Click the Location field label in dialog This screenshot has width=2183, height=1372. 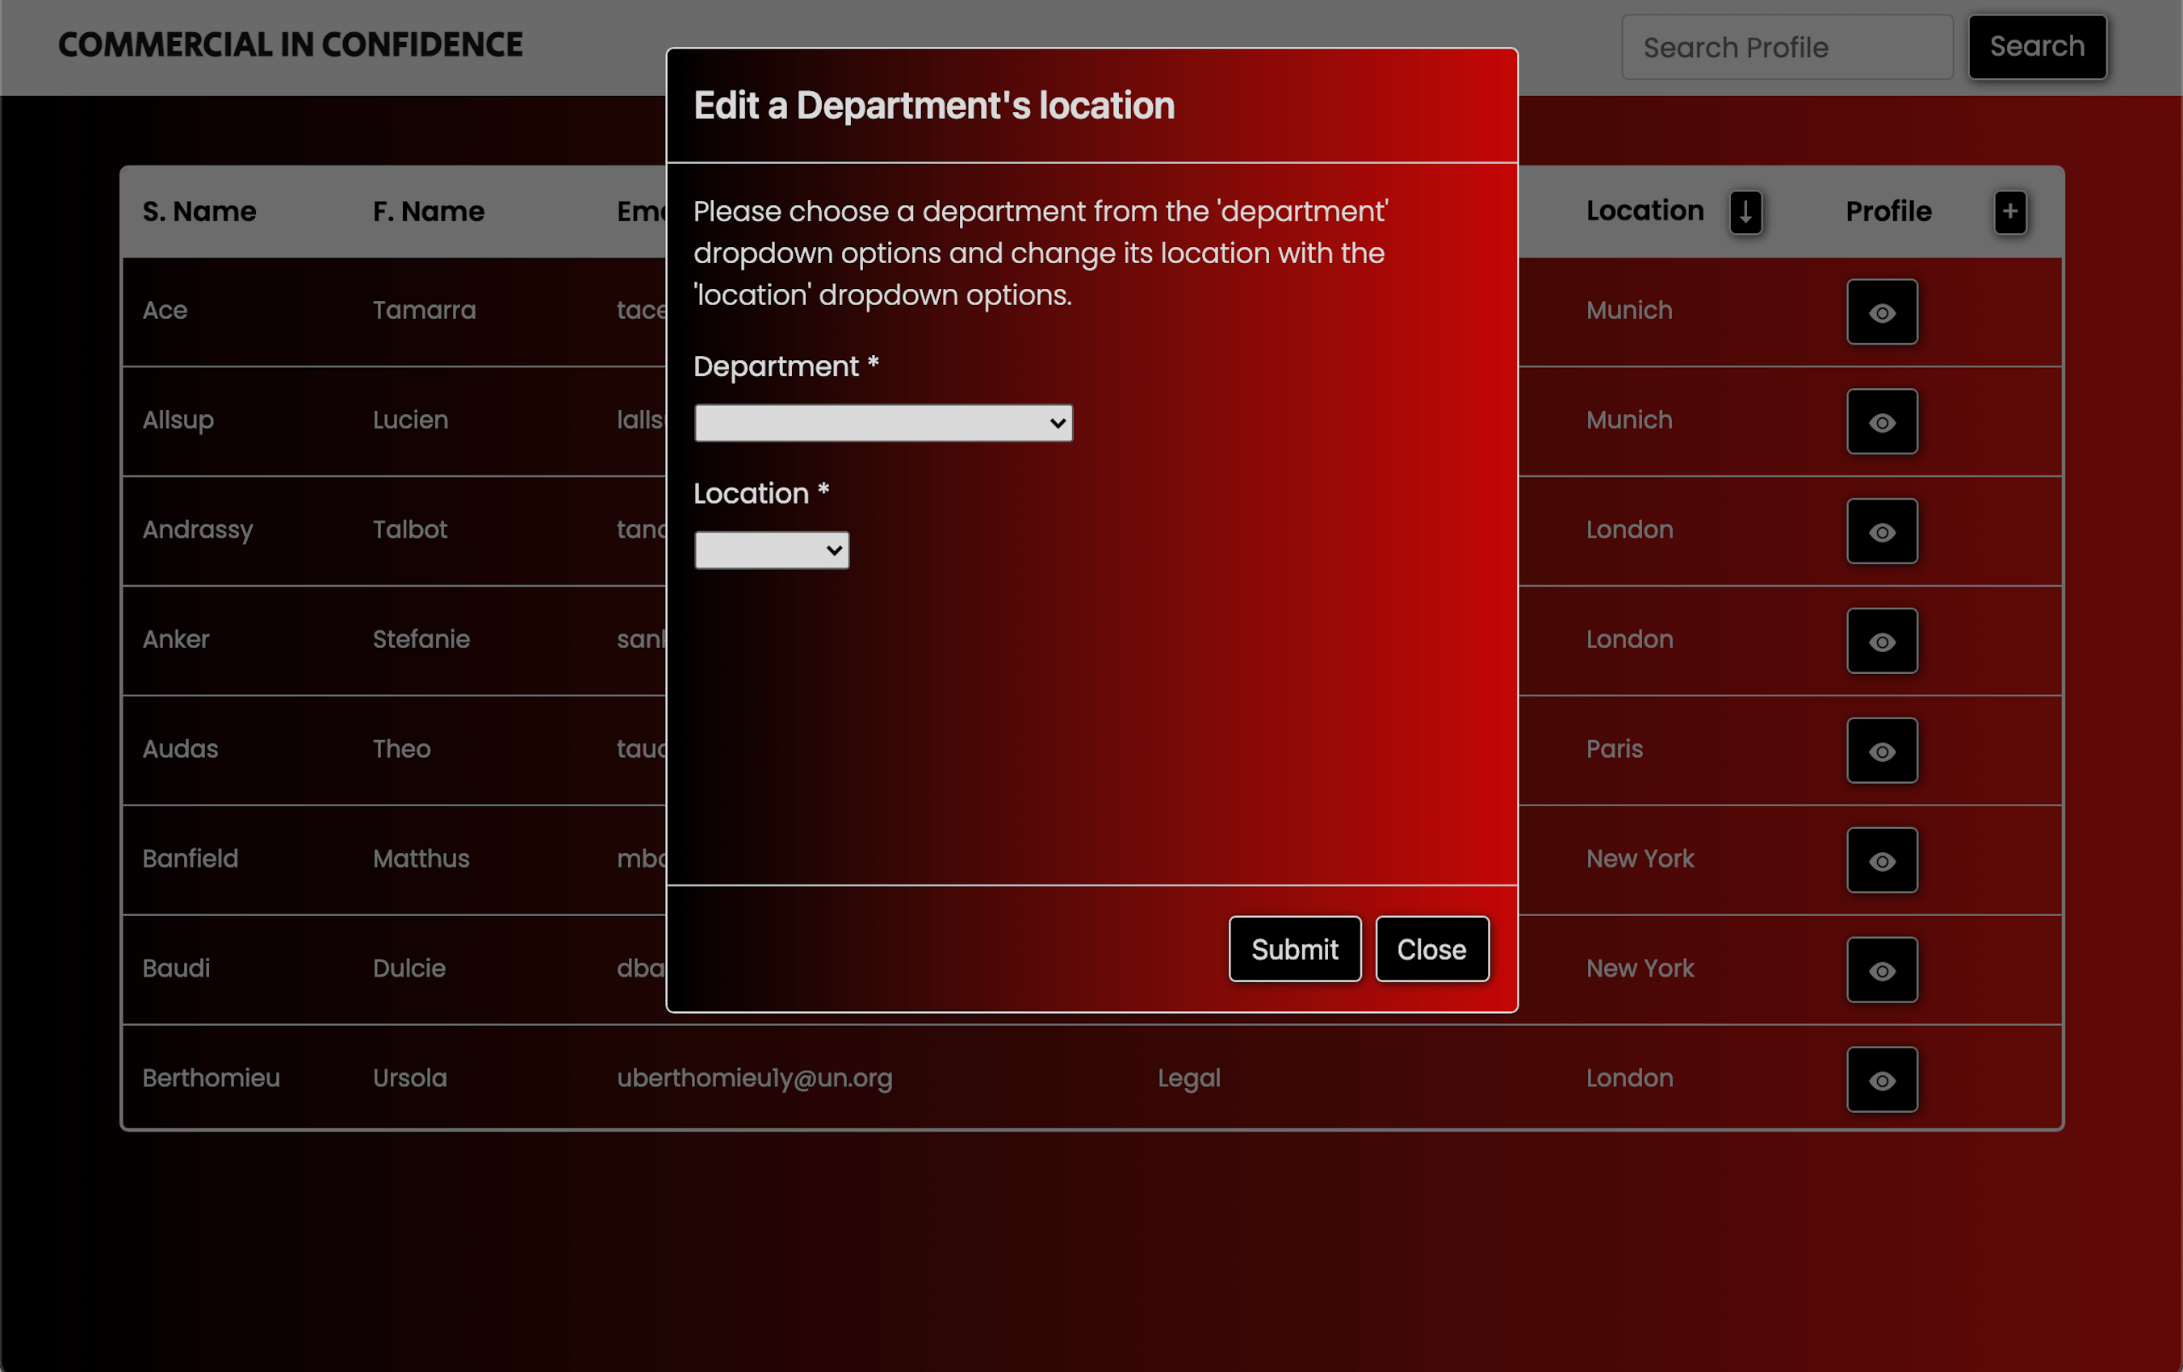(x=761, y=493)
